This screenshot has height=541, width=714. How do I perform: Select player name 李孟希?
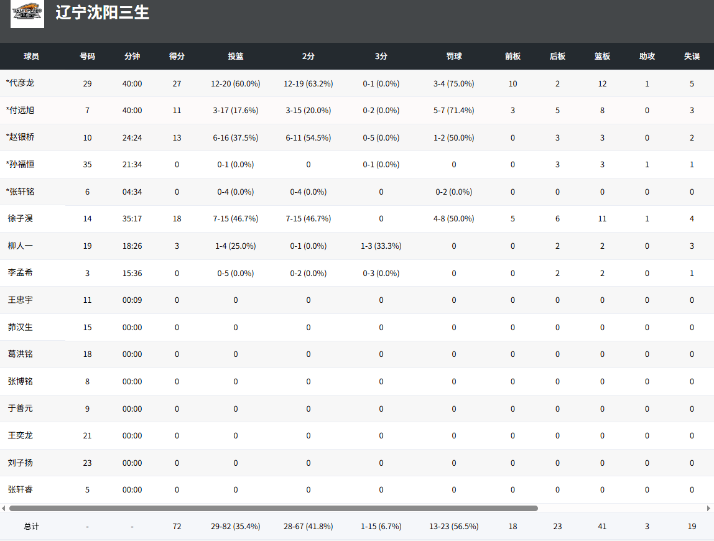coord(20,273)
